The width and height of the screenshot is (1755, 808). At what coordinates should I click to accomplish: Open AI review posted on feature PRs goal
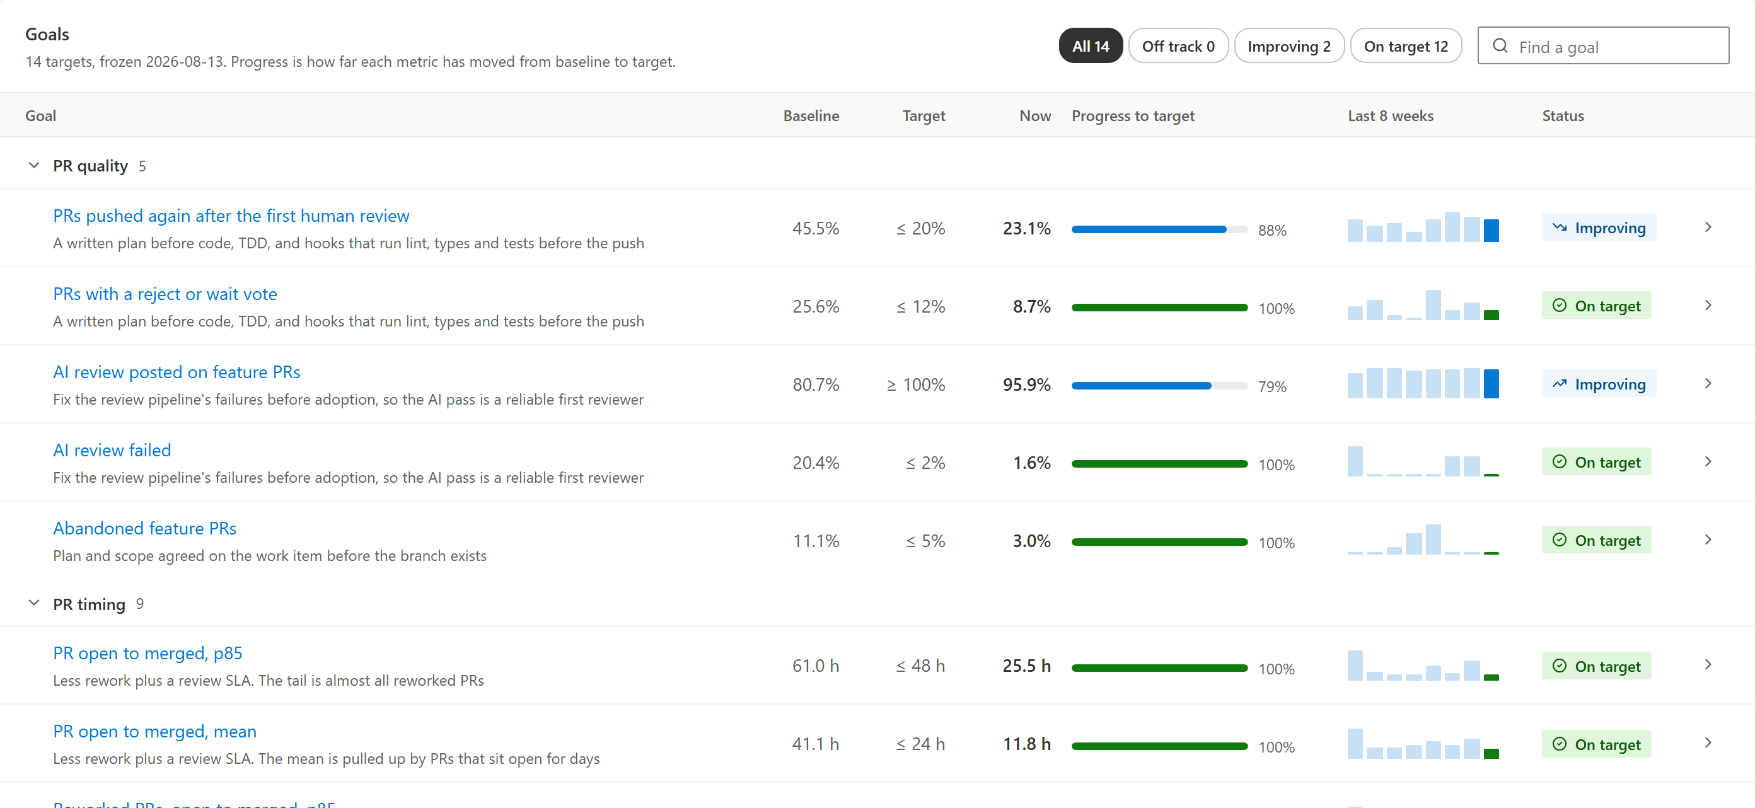point(177,372)
